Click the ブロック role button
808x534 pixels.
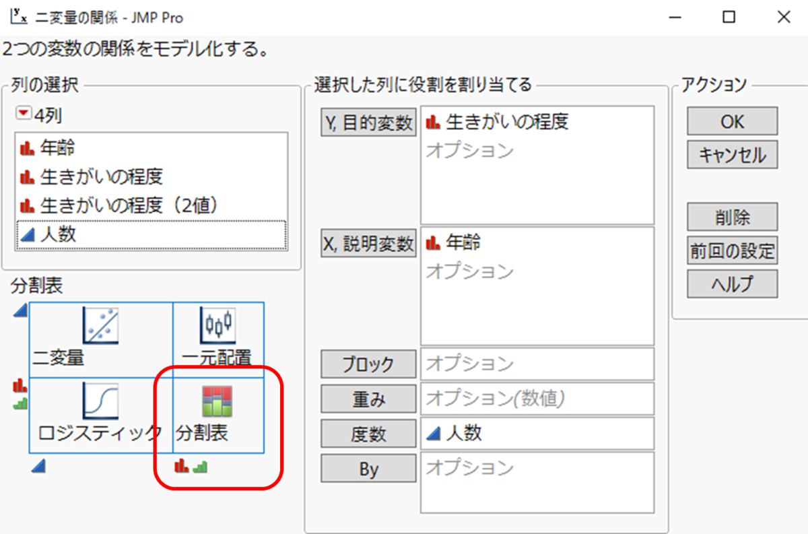pos(368,364)
